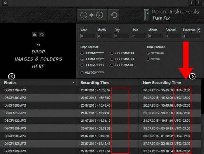Screen dimensions: 204x154
Task: Select DD/MM/YYYY date format
Action: click(92, 53)
